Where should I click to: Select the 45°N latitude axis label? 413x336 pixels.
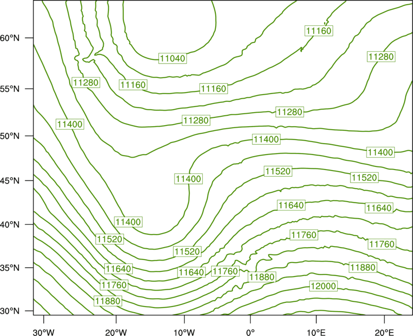point(10,180)
